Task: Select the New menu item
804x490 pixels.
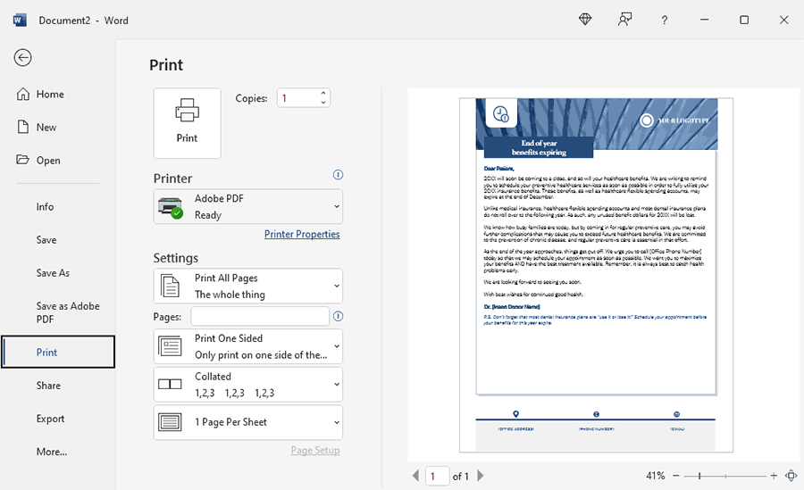Action: pyautogui.click(x=58, y=127)
